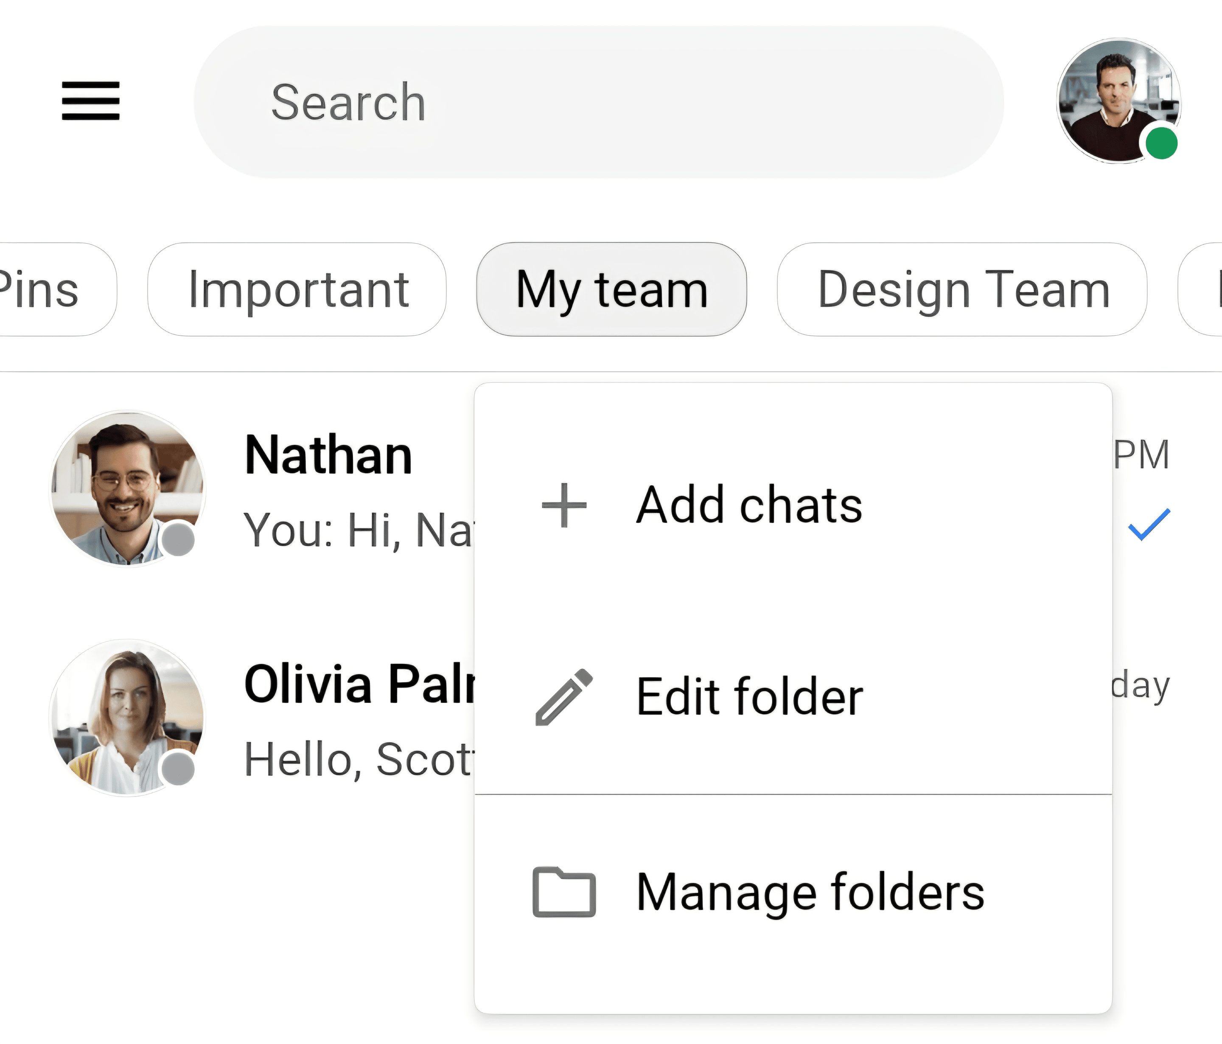This screenshot has width=1222, height=1044.
Task: Open the Design Team folder tab
Action: click(x=962, y=289)
